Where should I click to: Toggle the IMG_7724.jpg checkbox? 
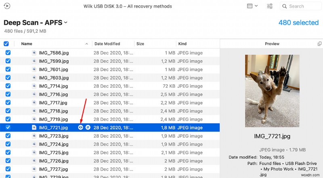point(8,144)
